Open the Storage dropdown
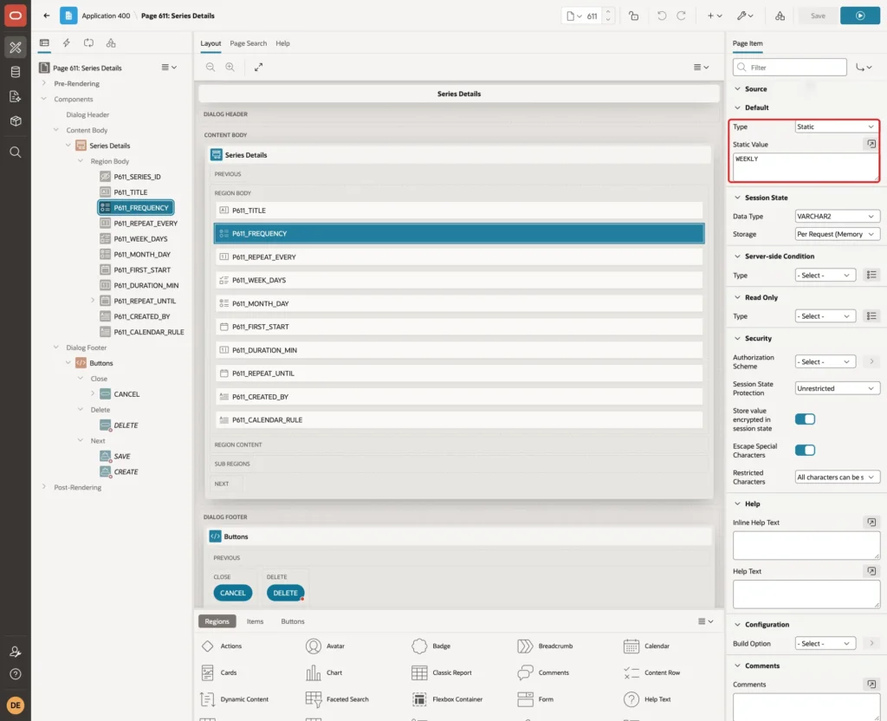The width and height of the screenshot is (887, 721). coord(837,234)
